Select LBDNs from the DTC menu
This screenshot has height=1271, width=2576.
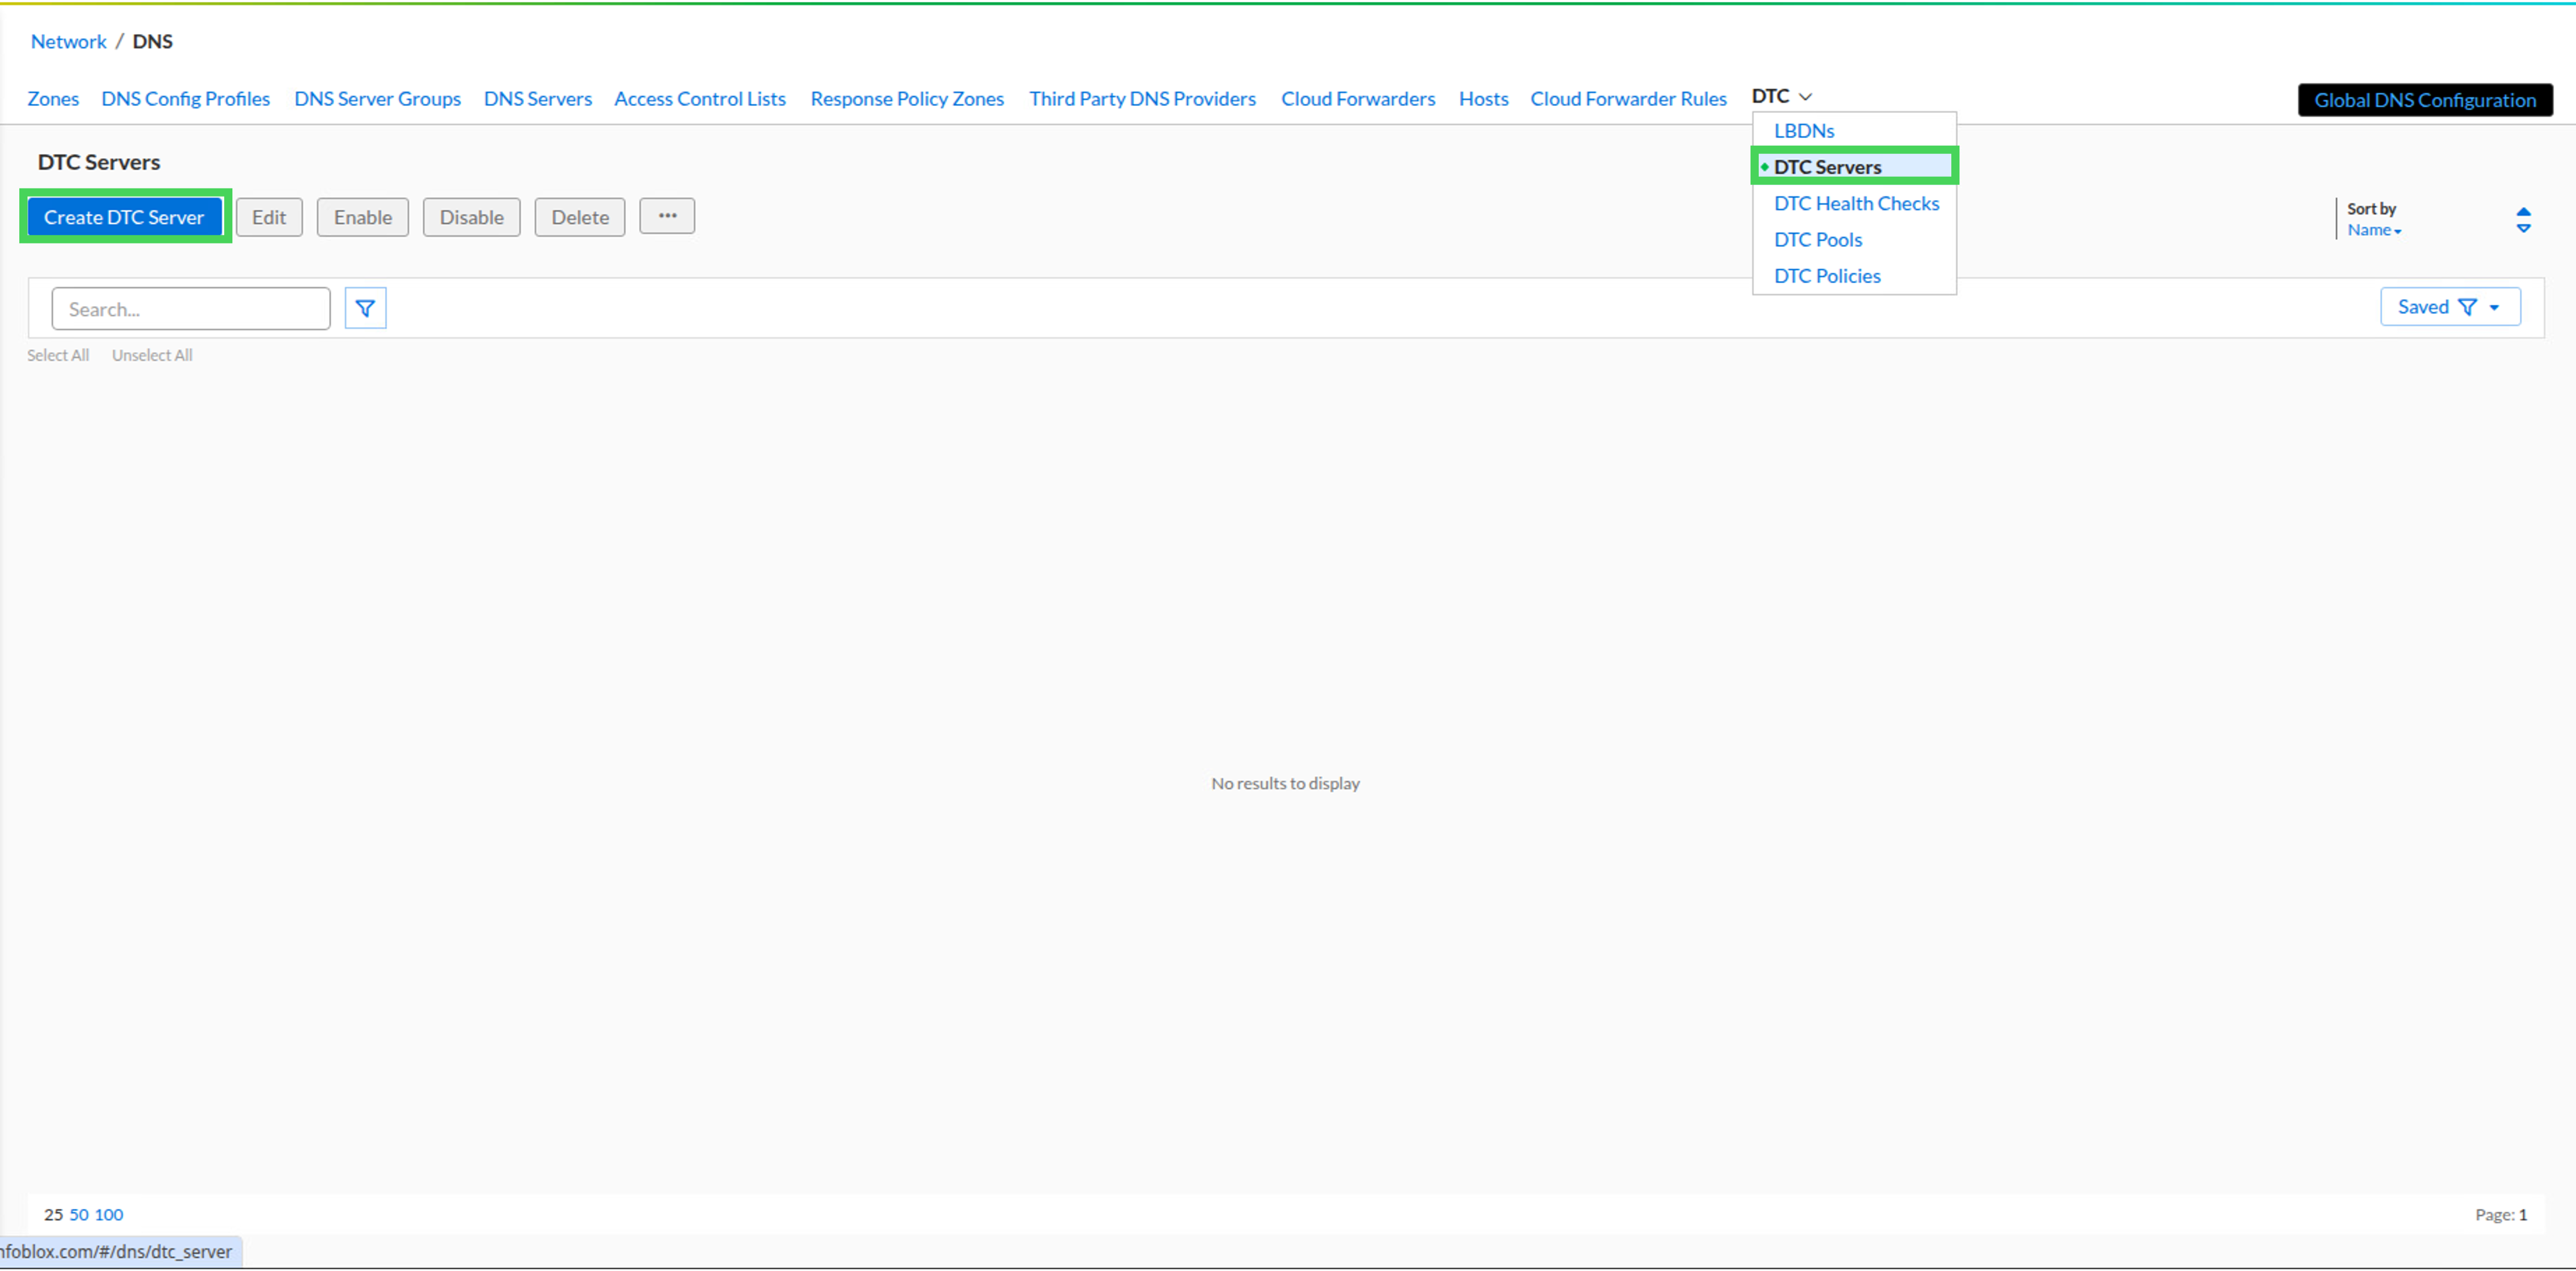pyautogui.click(x=1804, y=131)
